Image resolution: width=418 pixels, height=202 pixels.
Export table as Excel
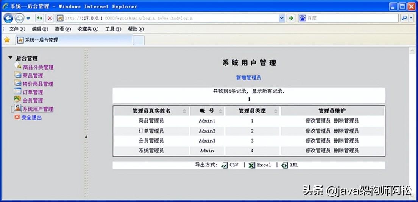coord(260,165)
